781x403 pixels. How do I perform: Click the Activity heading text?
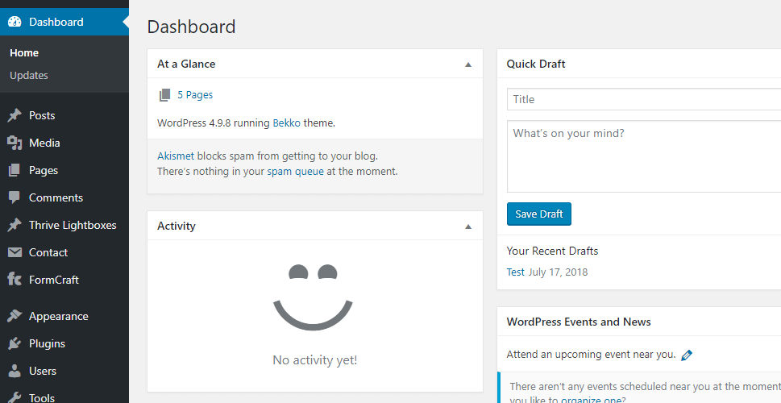point(177,226)
